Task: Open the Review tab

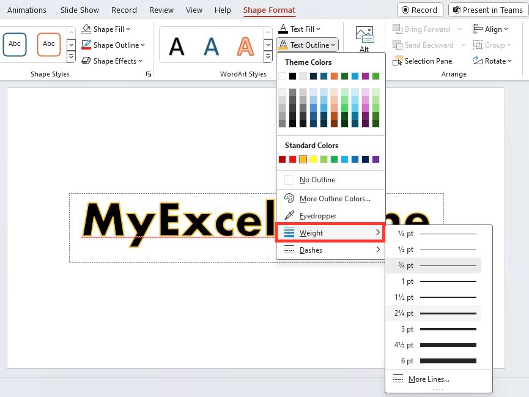Action: coord(161,10)
